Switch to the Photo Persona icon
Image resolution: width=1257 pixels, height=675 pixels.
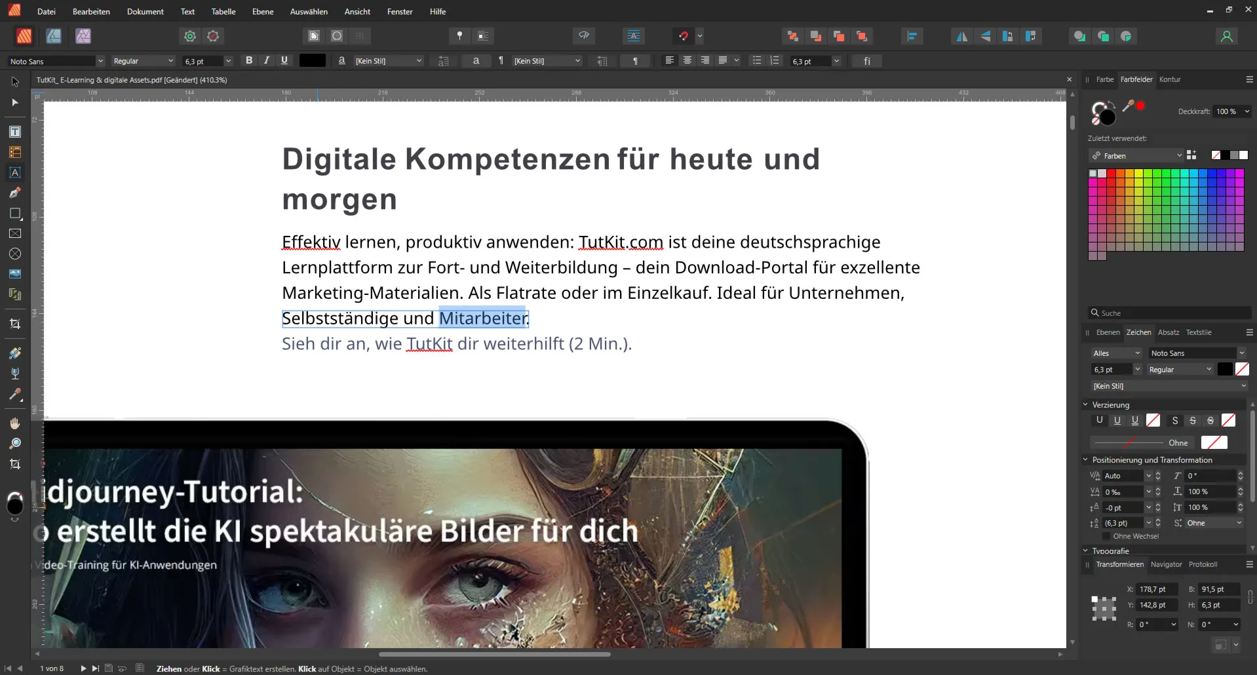[x=83, y=36]
